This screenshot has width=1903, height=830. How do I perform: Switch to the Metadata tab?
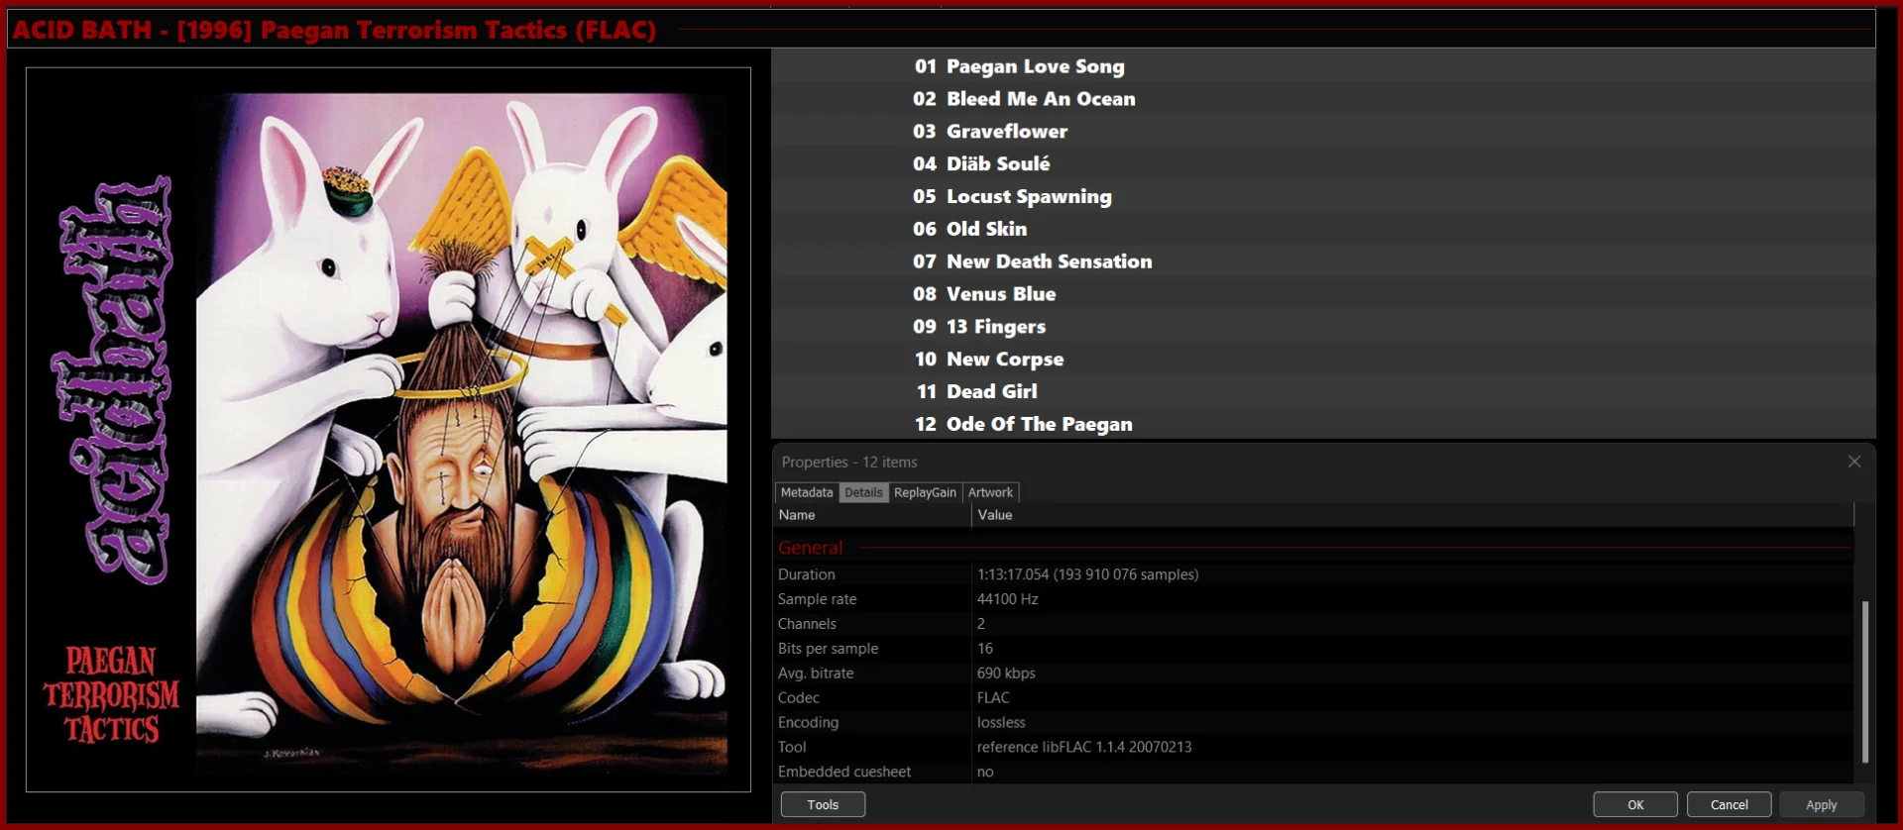(807, 492)
